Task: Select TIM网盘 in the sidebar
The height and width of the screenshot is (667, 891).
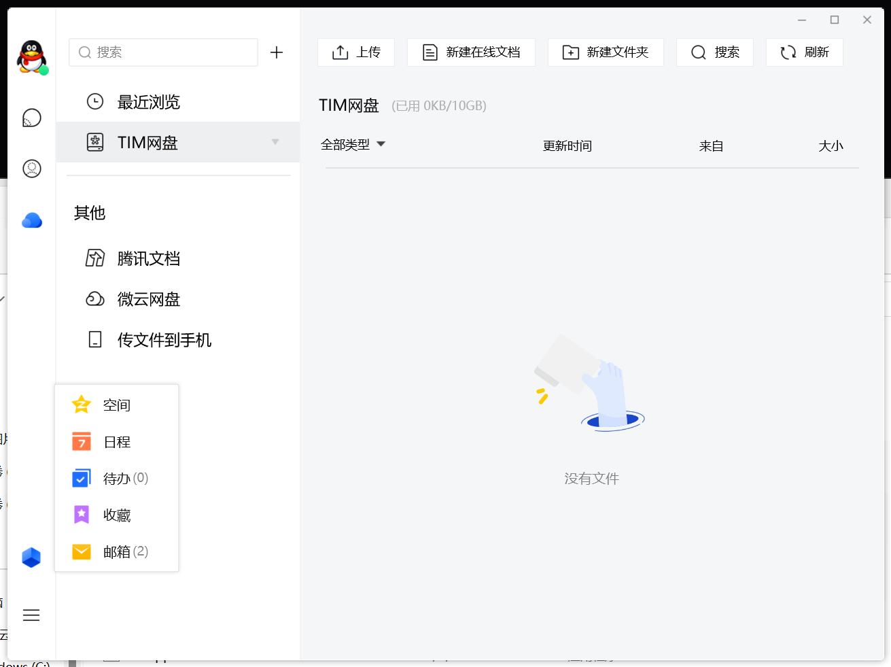Action: [x=178, y=142]
